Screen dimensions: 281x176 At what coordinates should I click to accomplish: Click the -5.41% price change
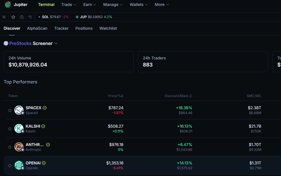click(x=118, y=168)
